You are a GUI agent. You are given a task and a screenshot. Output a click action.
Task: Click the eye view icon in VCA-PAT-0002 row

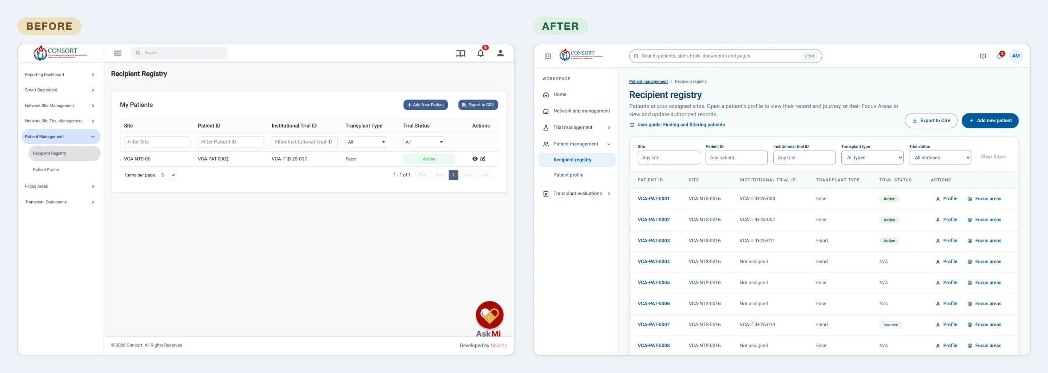(475, 159)
